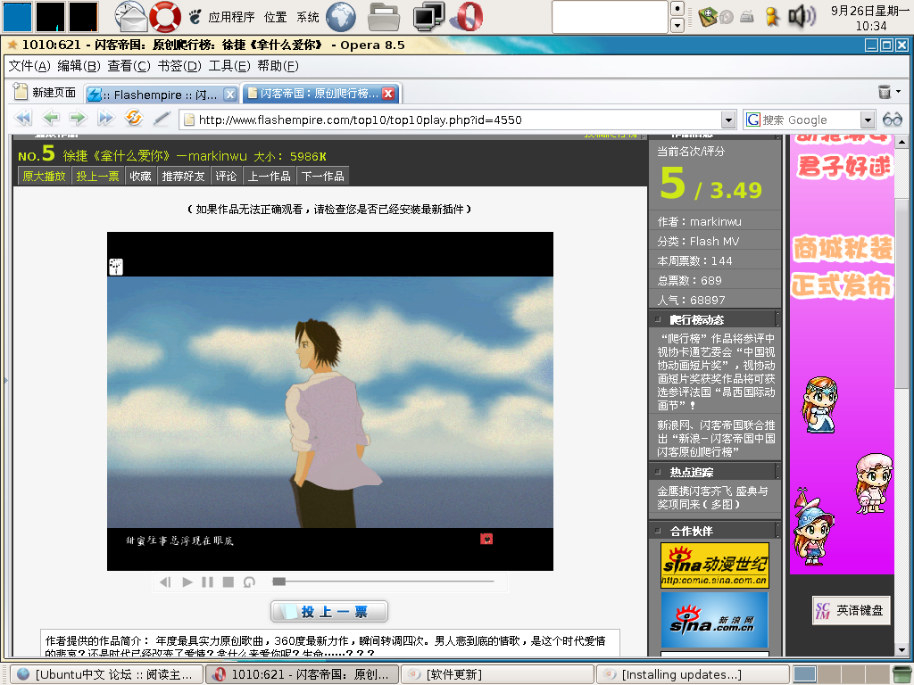Click the white icon at video top-left

click(x=116, y=266)
